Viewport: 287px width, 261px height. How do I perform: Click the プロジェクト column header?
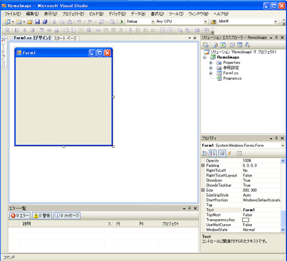pyautogui.click(x=178, y=224)
